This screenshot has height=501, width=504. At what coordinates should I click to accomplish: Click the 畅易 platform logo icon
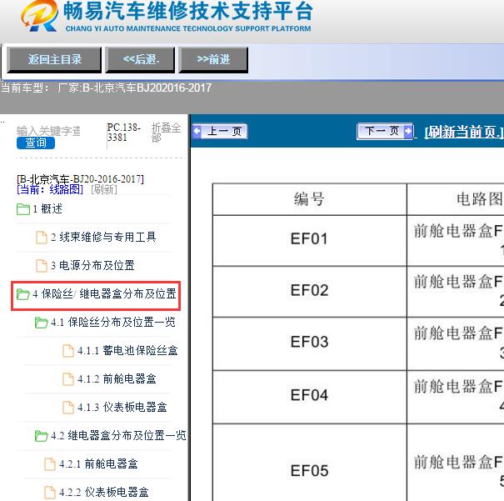point(40,16)
